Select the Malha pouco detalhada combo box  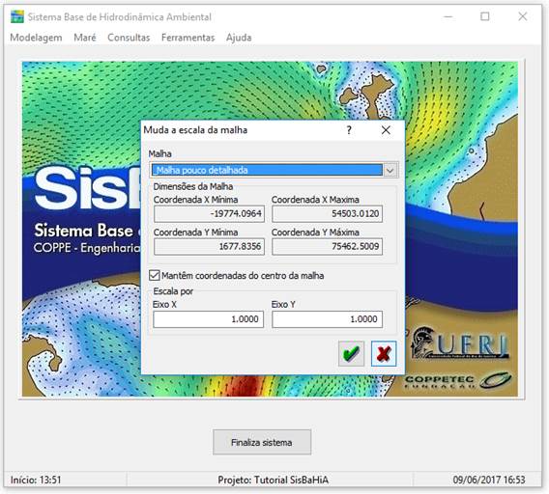274,170
